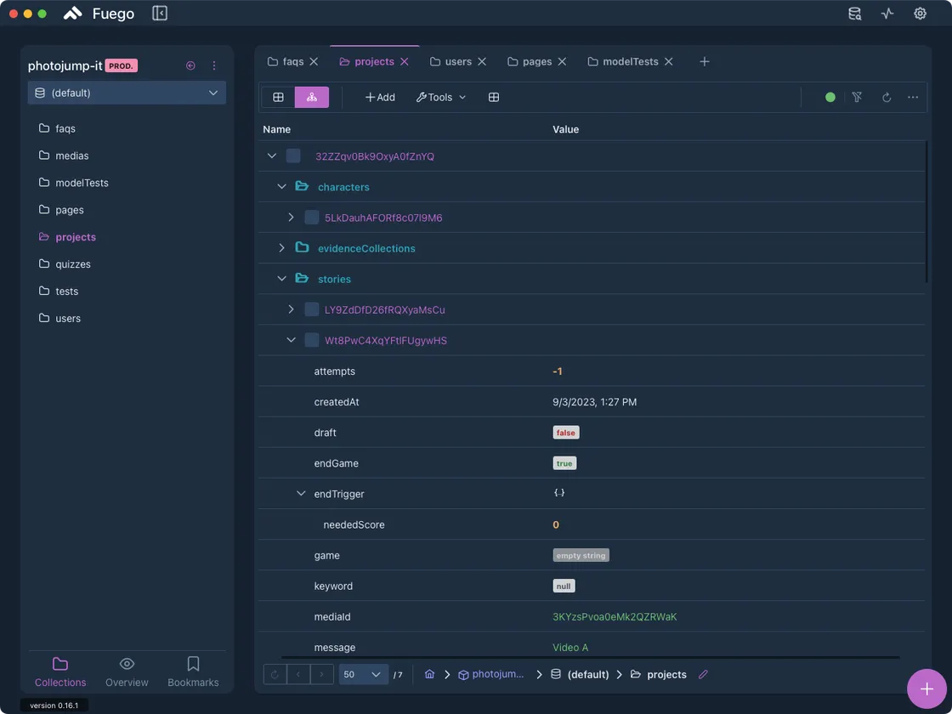Viewport: 952px width, 714px height.
Task: Collapse document Wt8PwC4XqYFtlFUgywHS
Action: click(x=291, y=340)
